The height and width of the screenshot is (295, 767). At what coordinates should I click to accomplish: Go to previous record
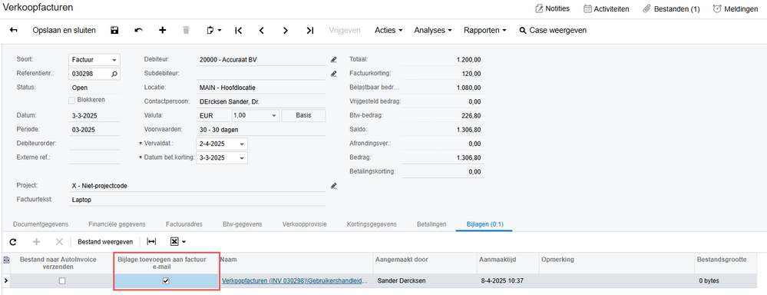[262, 30]
